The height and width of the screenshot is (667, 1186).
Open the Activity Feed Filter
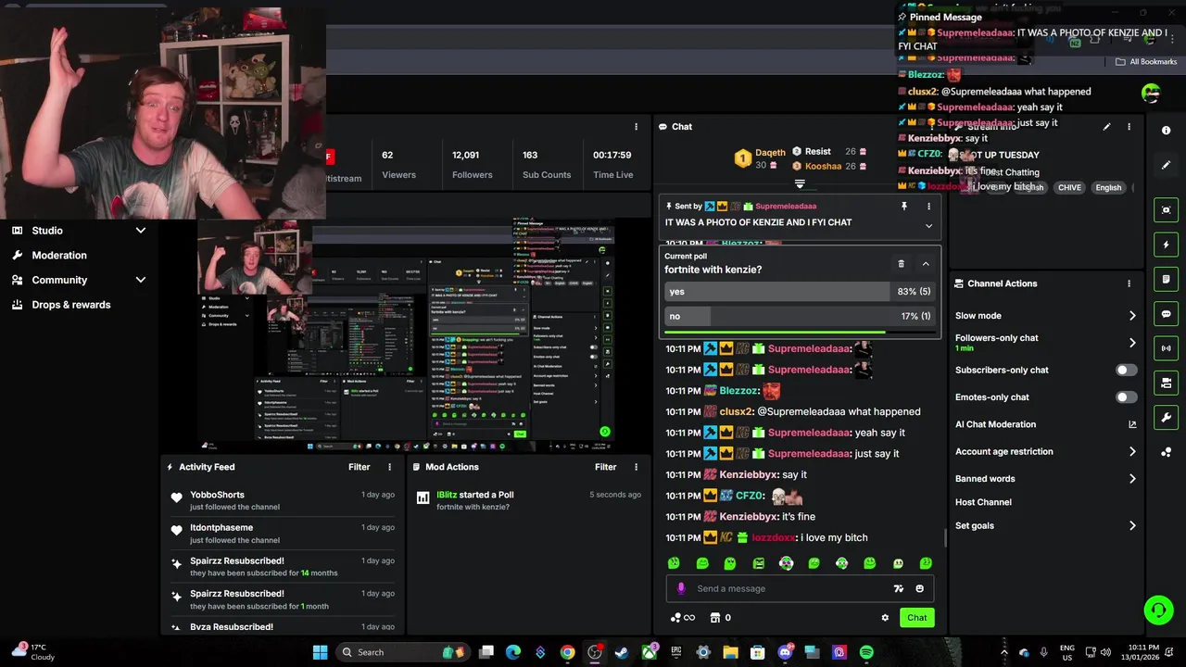359,467
